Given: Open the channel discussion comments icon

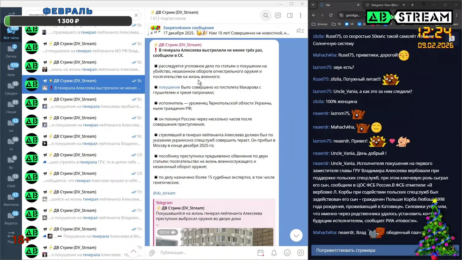Looking at the screenshot, I should (x=278, y=16).
